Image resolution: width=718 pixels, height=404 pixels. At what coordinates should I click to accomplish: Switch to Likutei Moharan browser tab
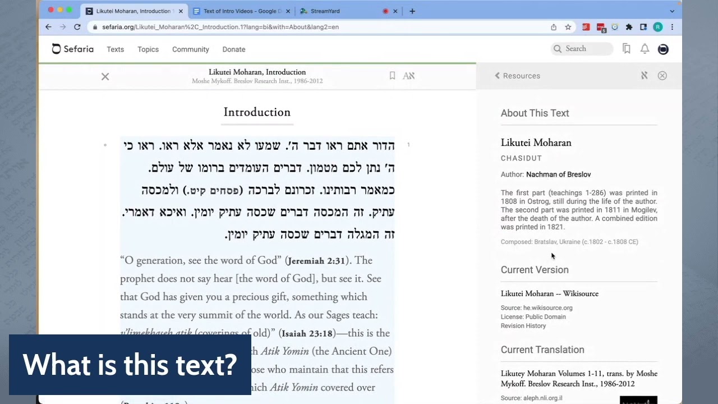click(x=133, y=11)
